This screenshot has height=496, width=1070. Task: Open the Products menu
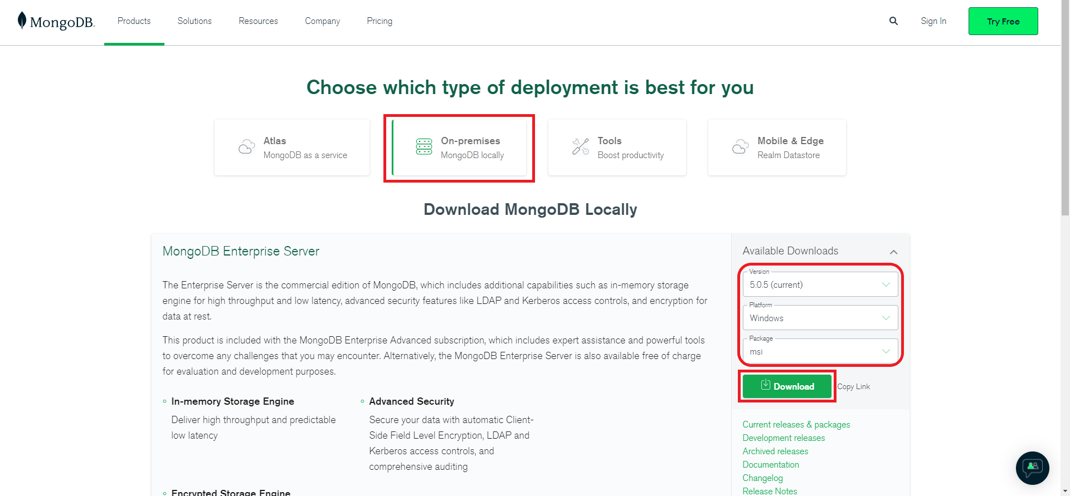point(134,21)
